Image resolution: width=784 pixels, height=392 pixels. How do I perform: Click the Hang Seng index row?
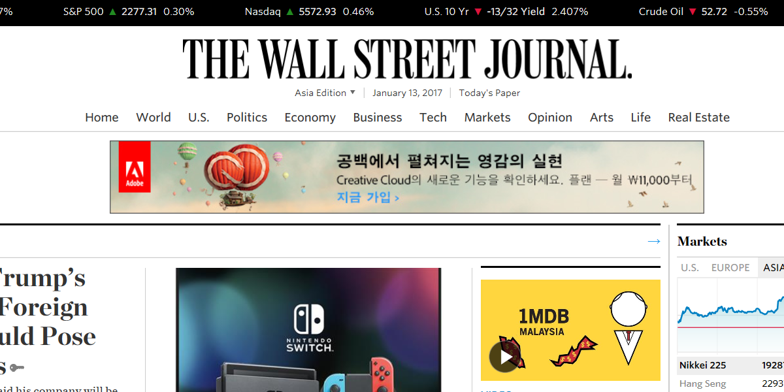pos(702,384)
